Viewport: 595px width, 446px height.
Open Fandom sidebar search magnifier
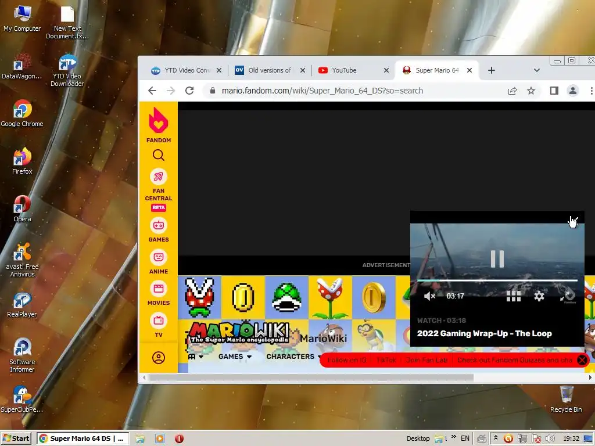pyautogui.click(x=159, y=155)
